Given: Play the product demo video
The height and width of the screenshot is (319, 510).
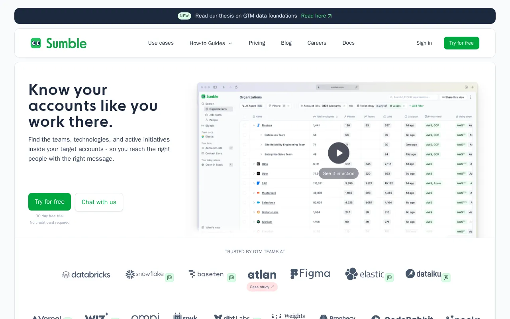Looking at the screenshot, I should pyautogui.click(x=339, y=153).
